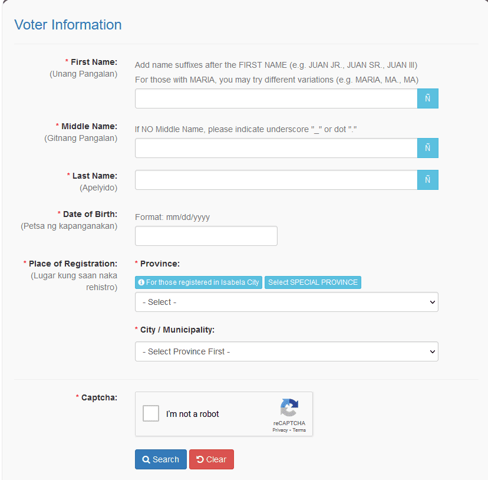
Task: Insert Ñ into the Middle Name field
Action: coord(427,148)
